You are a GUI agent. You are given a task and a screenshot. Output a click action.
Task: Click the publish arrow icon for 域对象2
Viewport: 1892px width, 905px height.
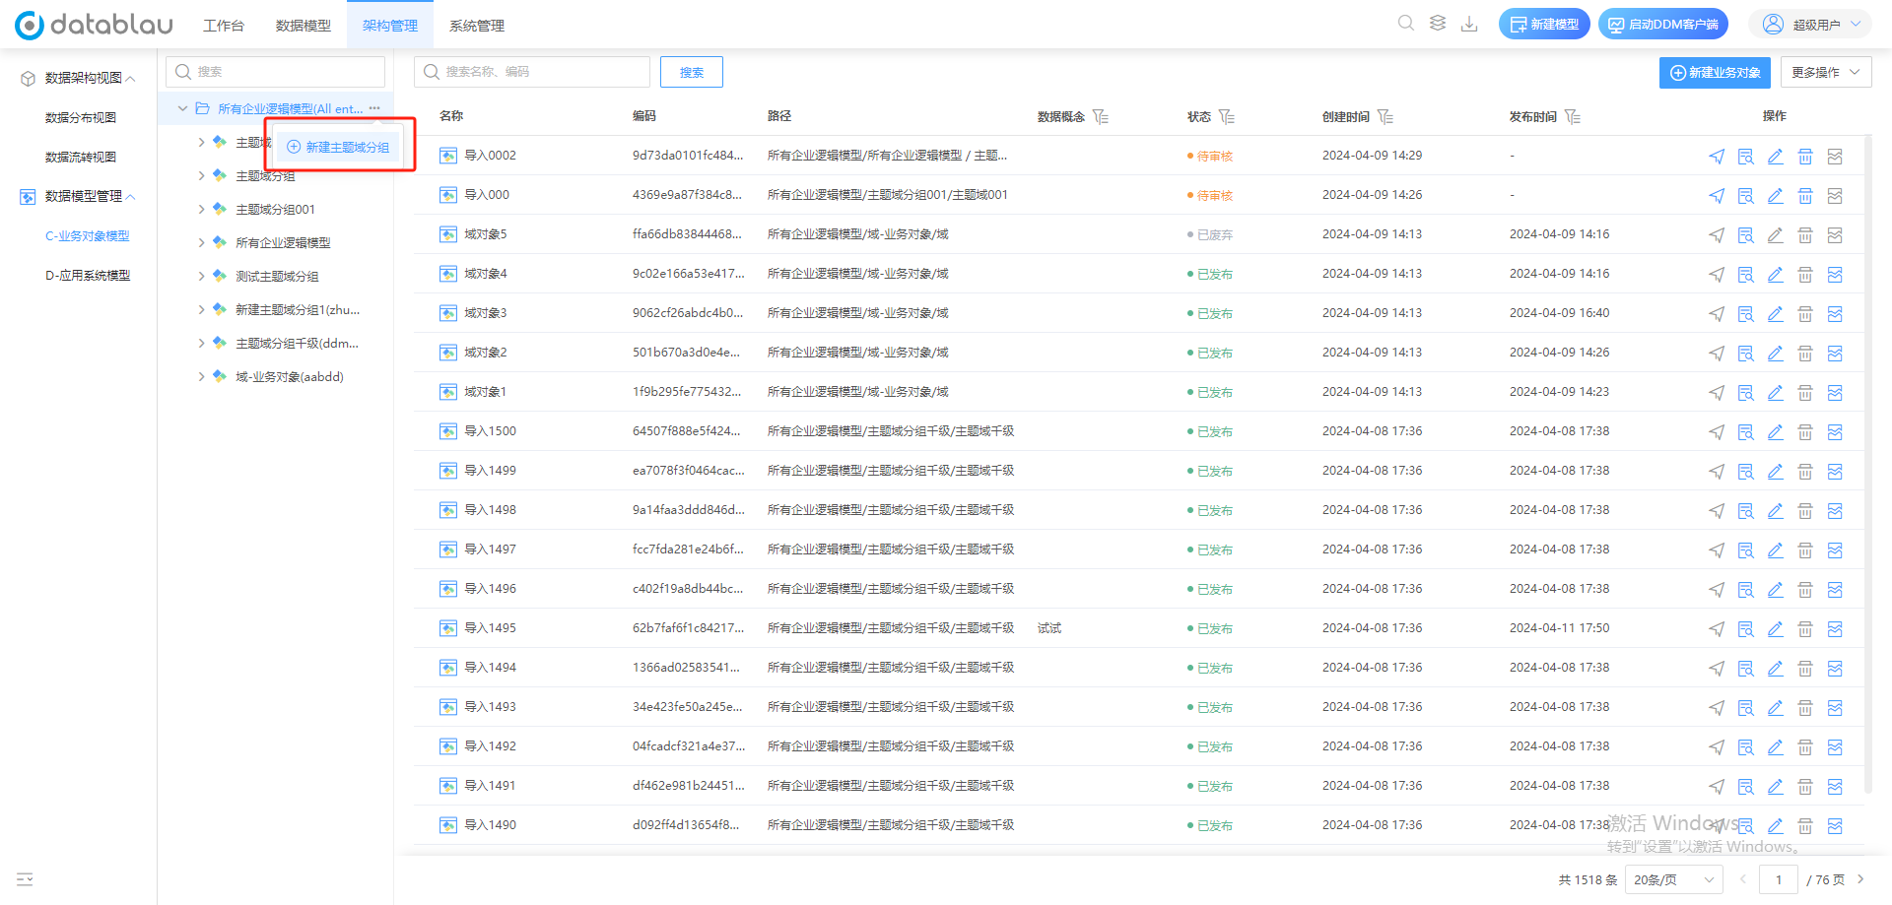[x=1717, y=354]
